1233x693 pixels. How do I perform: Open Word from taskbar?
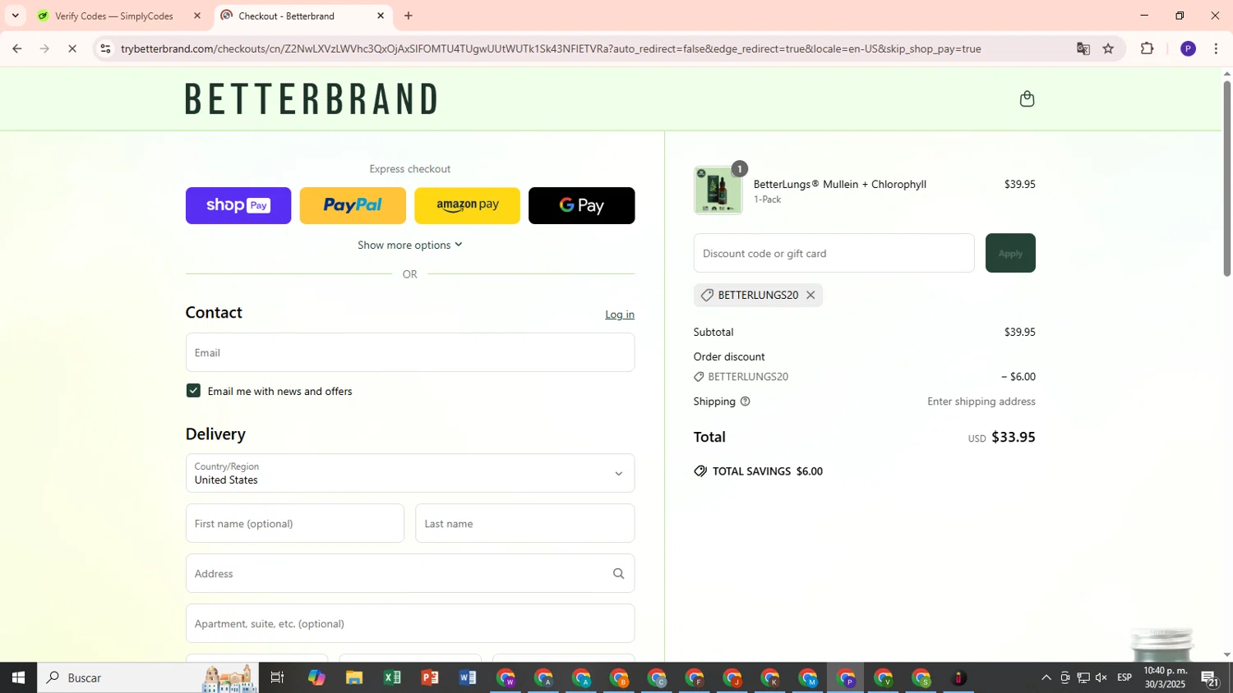(468, 677)
